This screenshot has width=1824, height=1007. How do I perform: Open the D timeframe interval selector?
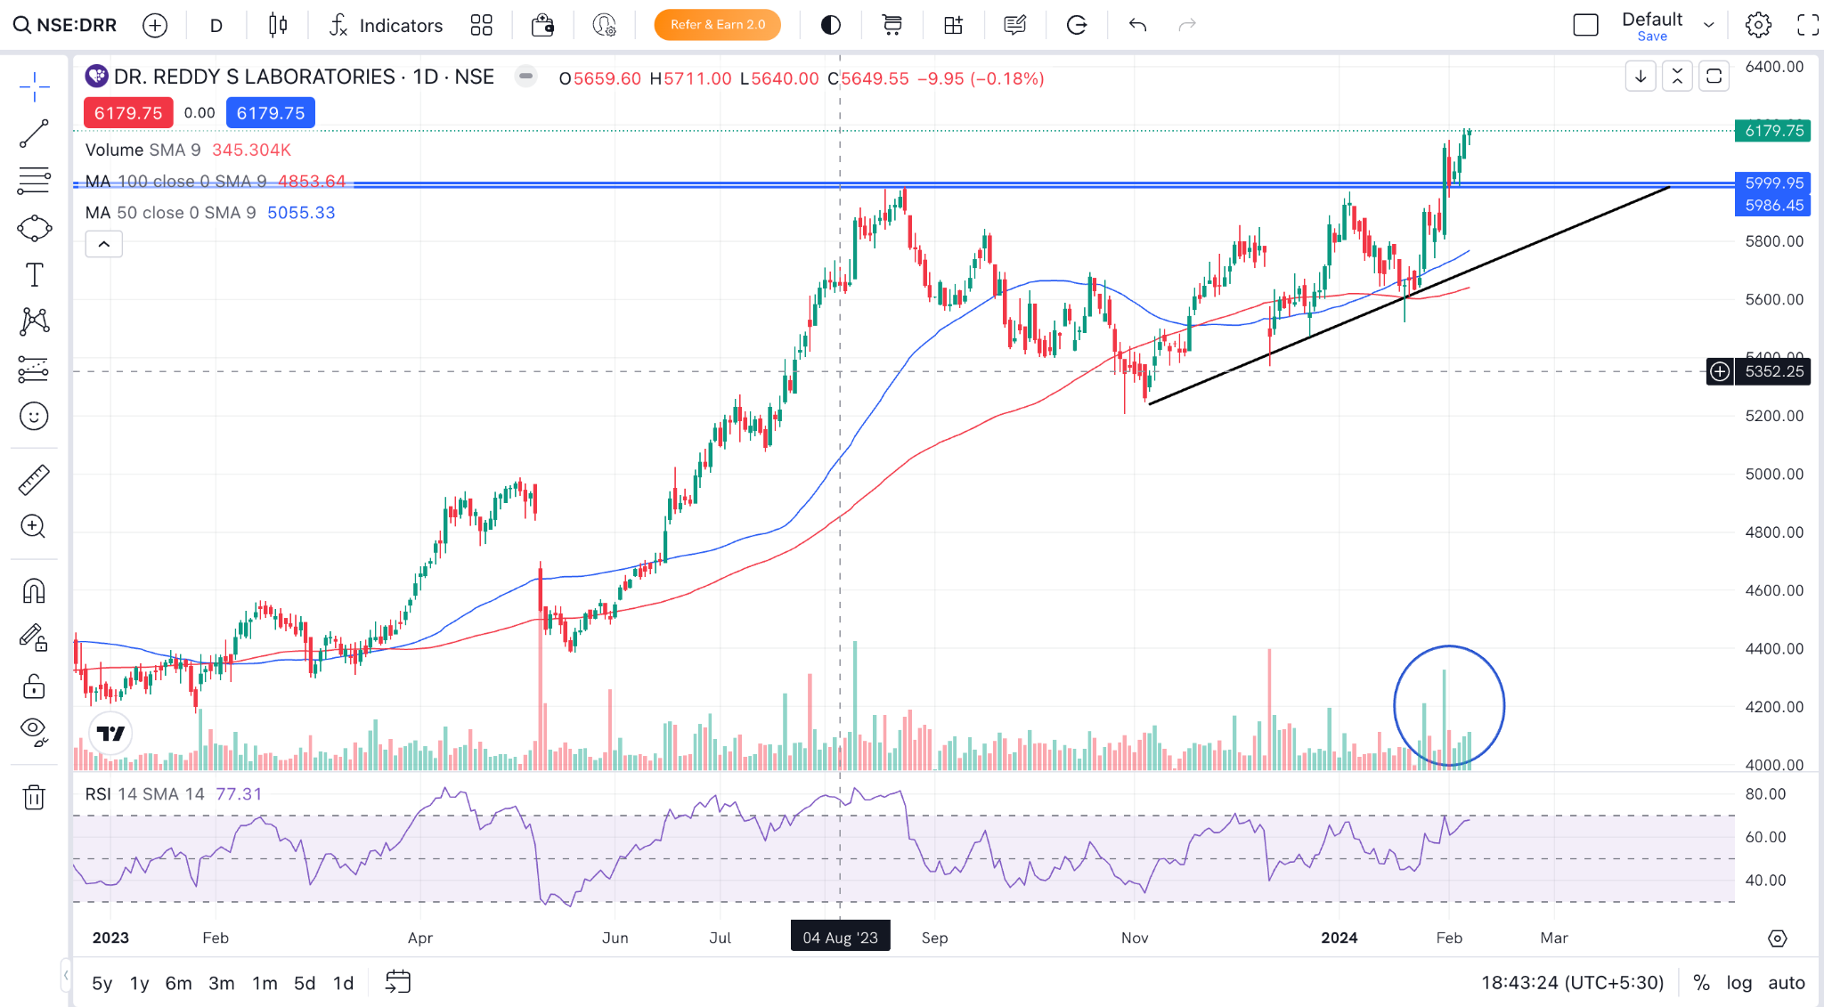click(x=216, y=25)
